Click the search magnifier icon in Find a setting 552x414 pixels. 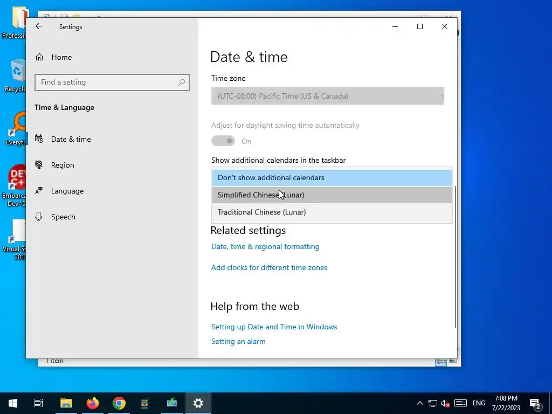(182, 82)
